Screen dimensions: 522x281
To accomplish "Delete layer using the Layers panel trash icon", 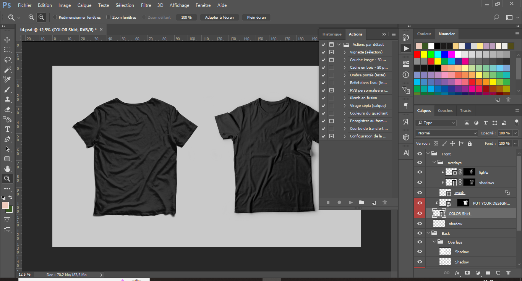I will click(508, 273).
